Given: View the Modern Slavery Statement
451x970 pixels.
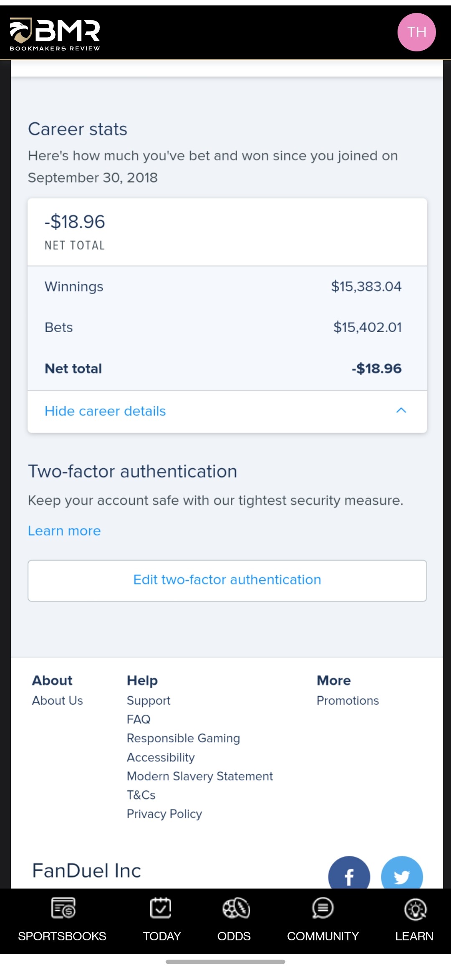Looking at the screenshot, I should (x=199, y=776).
